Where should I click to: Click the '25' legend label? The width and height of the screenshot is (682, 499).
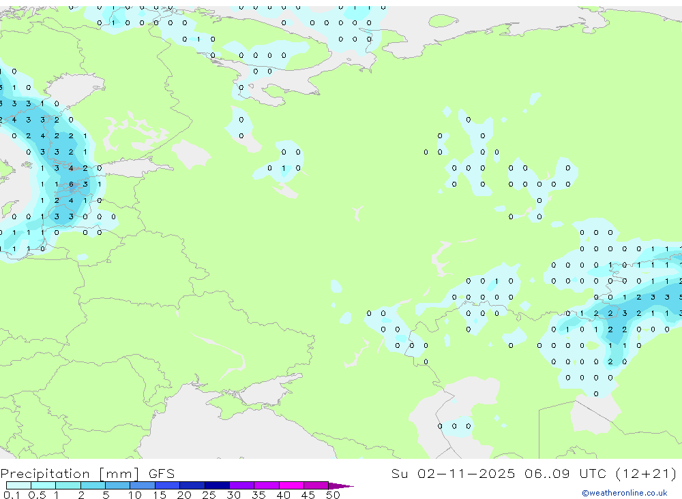209,495
